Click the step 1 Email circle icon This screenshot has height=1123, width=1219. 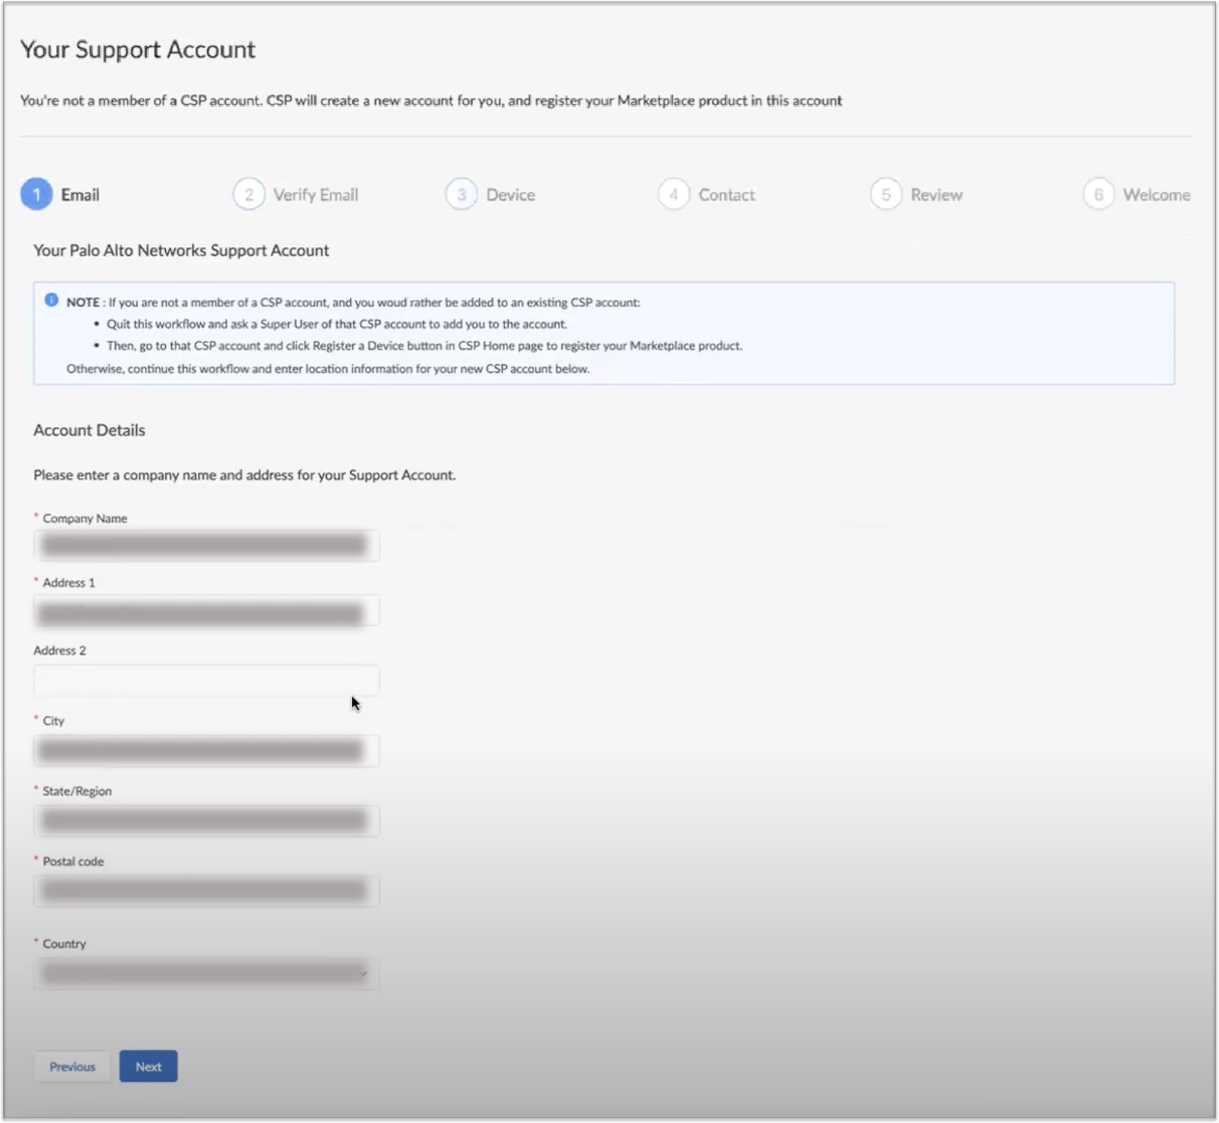(x=36, y=194)
